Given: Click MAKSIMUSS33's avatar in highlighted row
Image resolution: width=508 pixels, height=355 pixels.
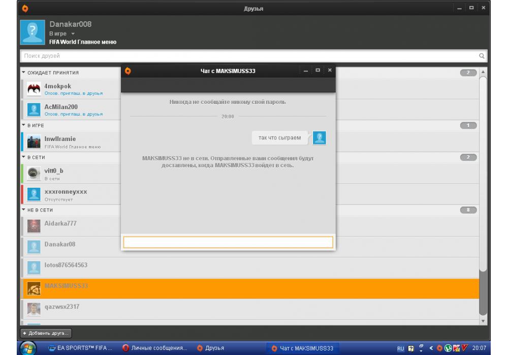Looking at the screenshot, I should (x=34, y=289).
